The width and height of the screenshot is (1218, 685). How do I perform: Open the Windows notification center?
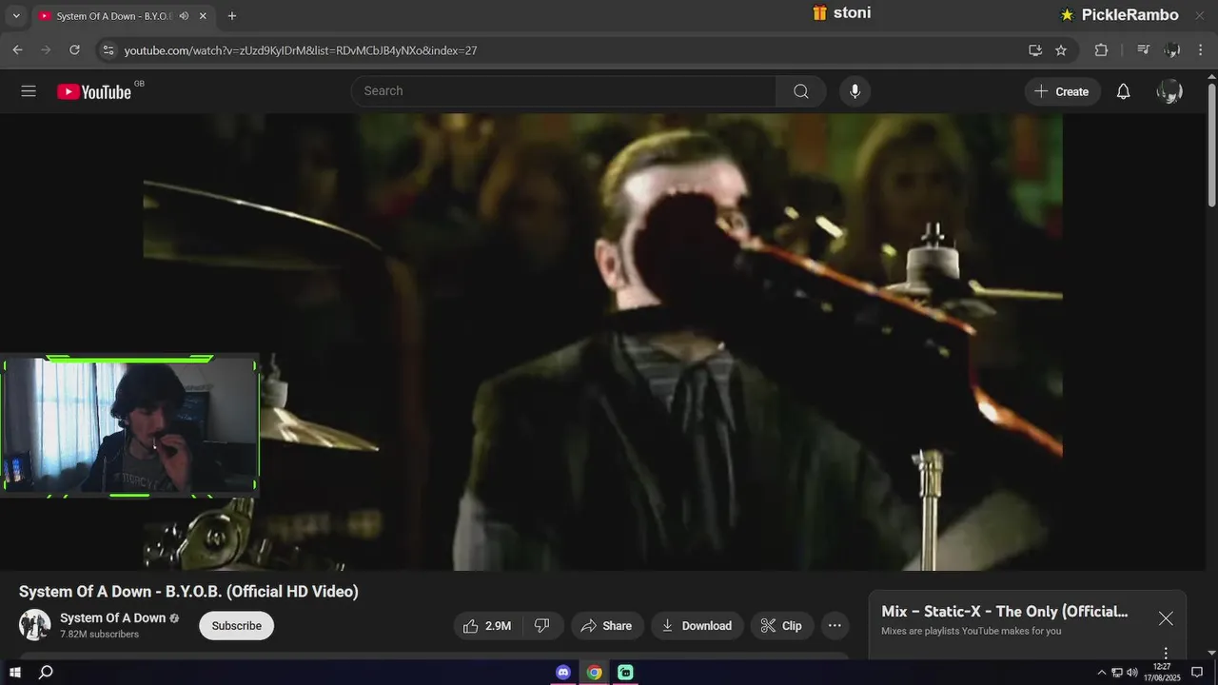tap(1197, 673)
